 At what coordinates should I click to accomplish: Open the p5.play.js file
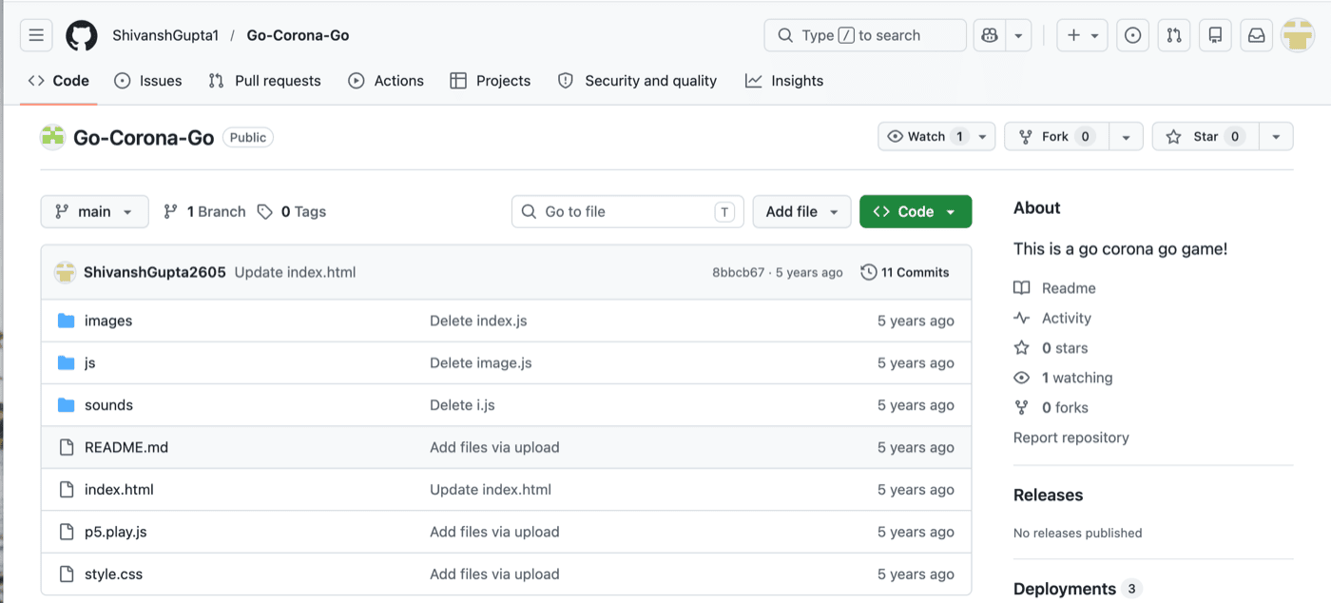coord(116,532)
